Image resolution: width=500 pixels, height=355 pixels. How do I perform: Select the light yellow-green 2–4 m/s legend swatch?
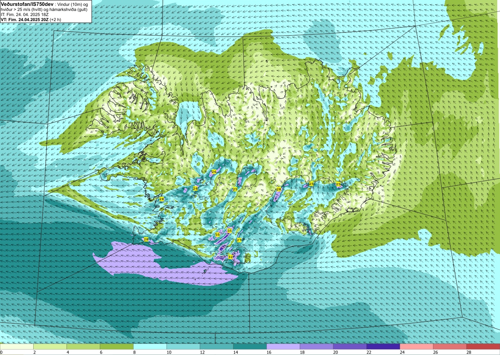[x=50, y=346]
